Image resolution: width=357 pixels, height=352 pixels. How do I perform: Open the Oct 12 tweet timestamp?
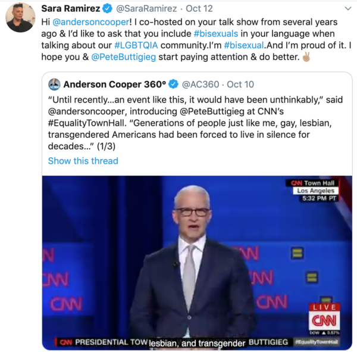tap(199, 9)
